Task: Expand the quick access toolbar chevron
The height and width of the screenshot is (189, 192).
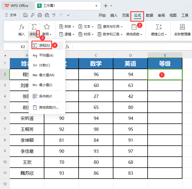Action: (x=68, y=15)
